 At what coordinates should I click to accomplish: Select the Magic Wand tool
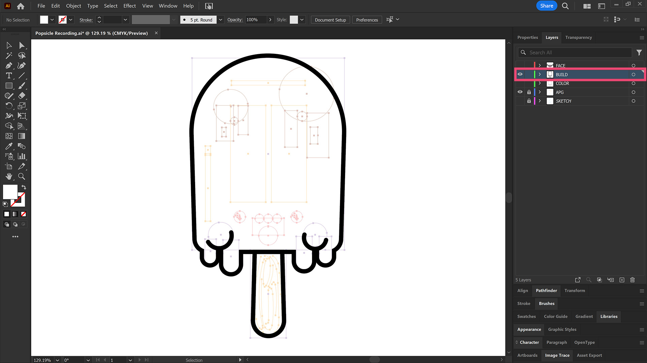[9, 56]
